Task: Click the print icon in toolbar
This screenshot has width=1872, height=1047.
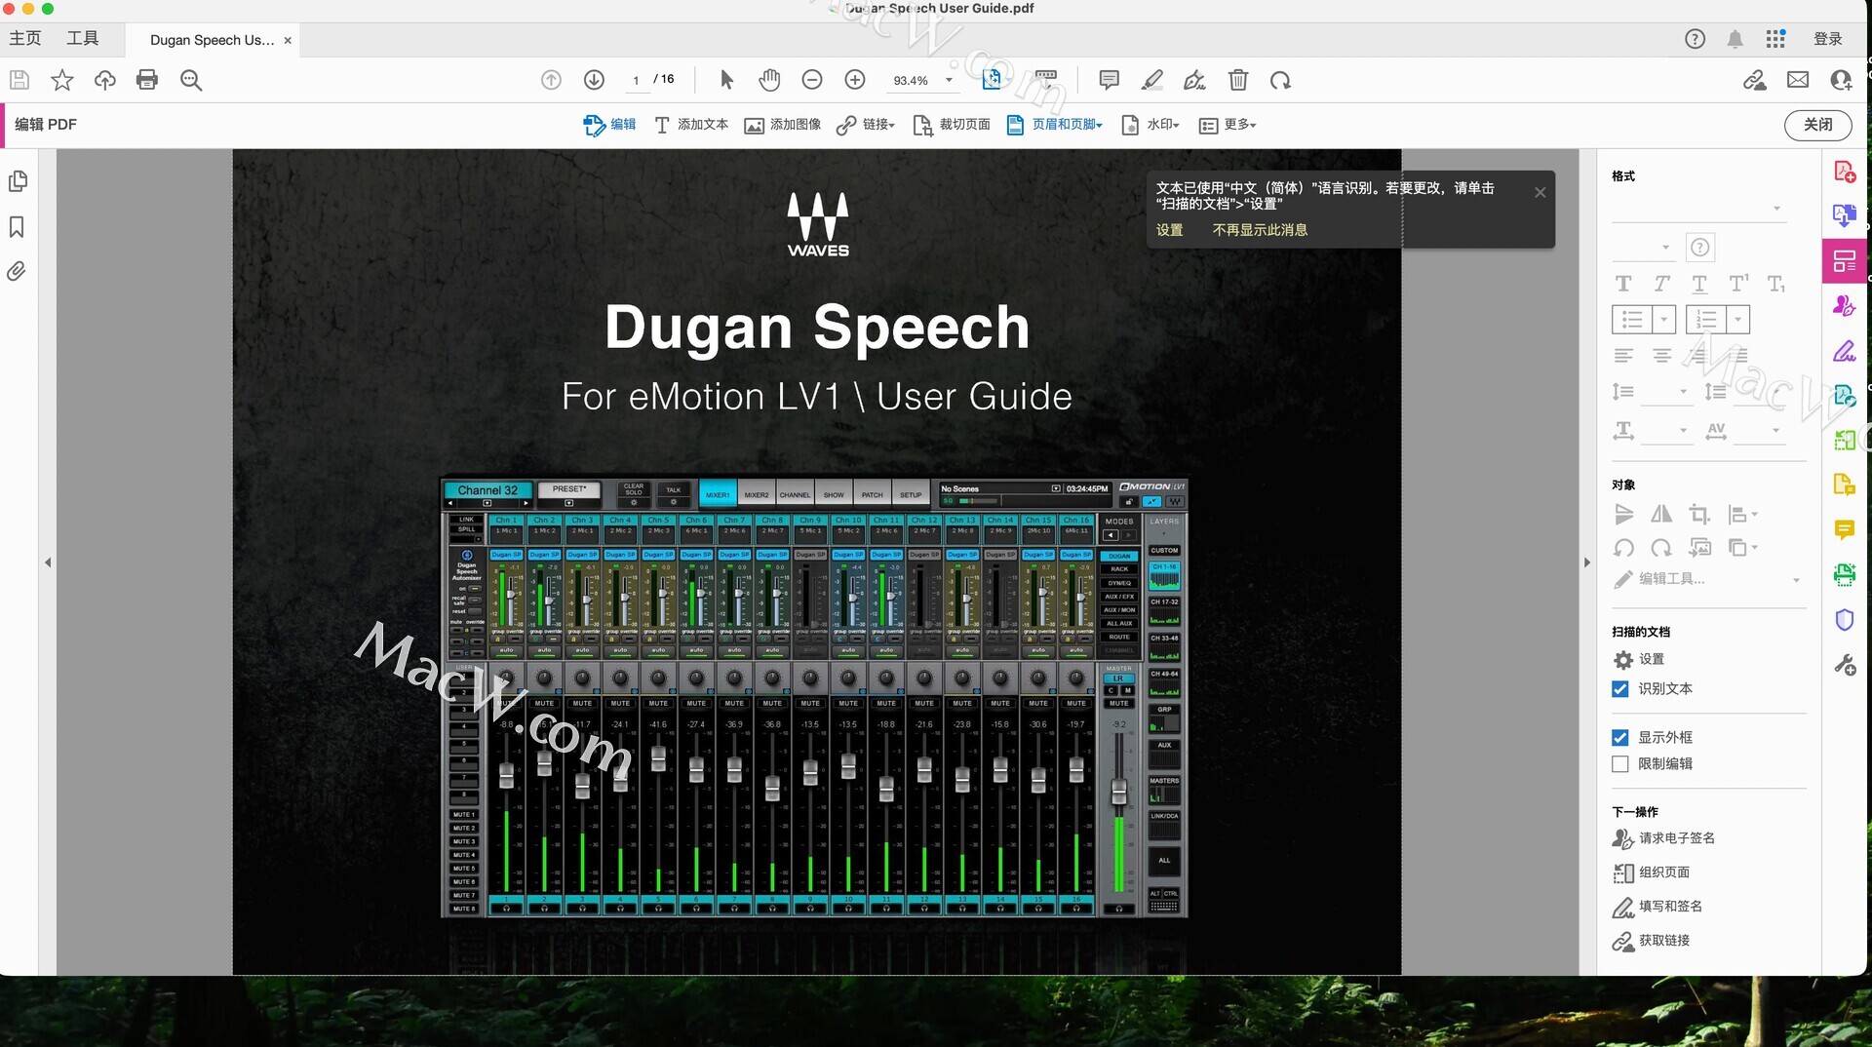Action: [147, 80]
